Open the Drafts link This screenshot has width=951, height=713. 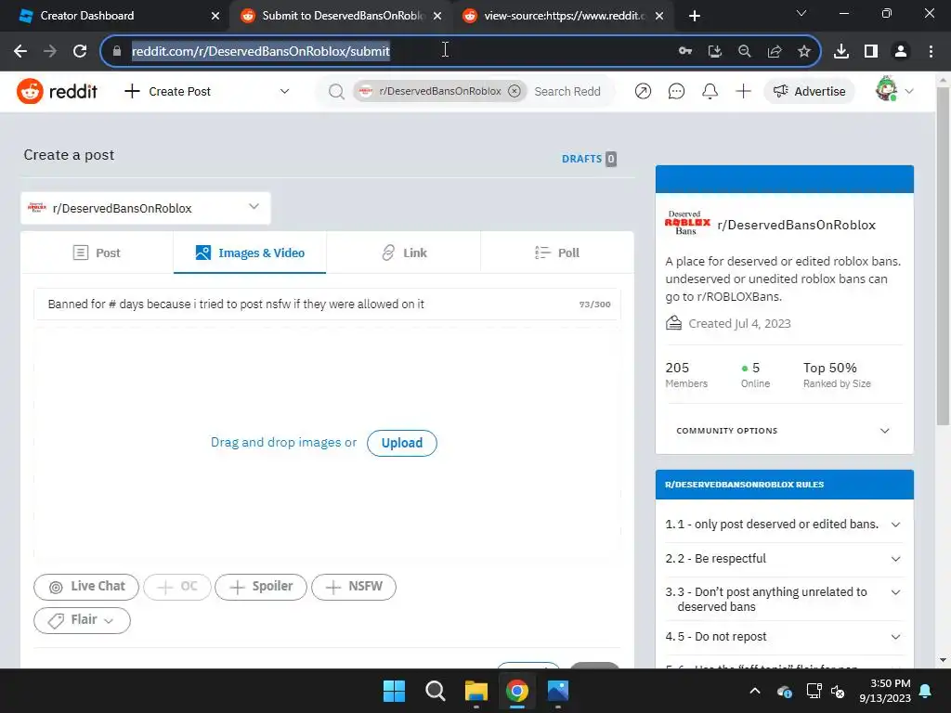click(589, 159)
